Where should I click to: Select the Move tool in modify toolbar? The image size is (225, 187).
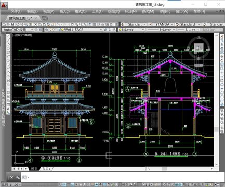click(222, 57)
